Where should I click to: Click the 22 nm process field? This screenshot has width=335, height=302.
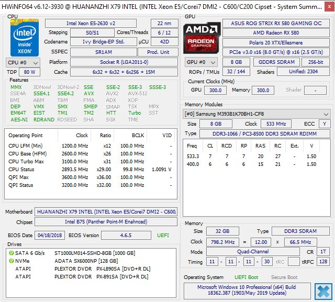pos(164,23)
